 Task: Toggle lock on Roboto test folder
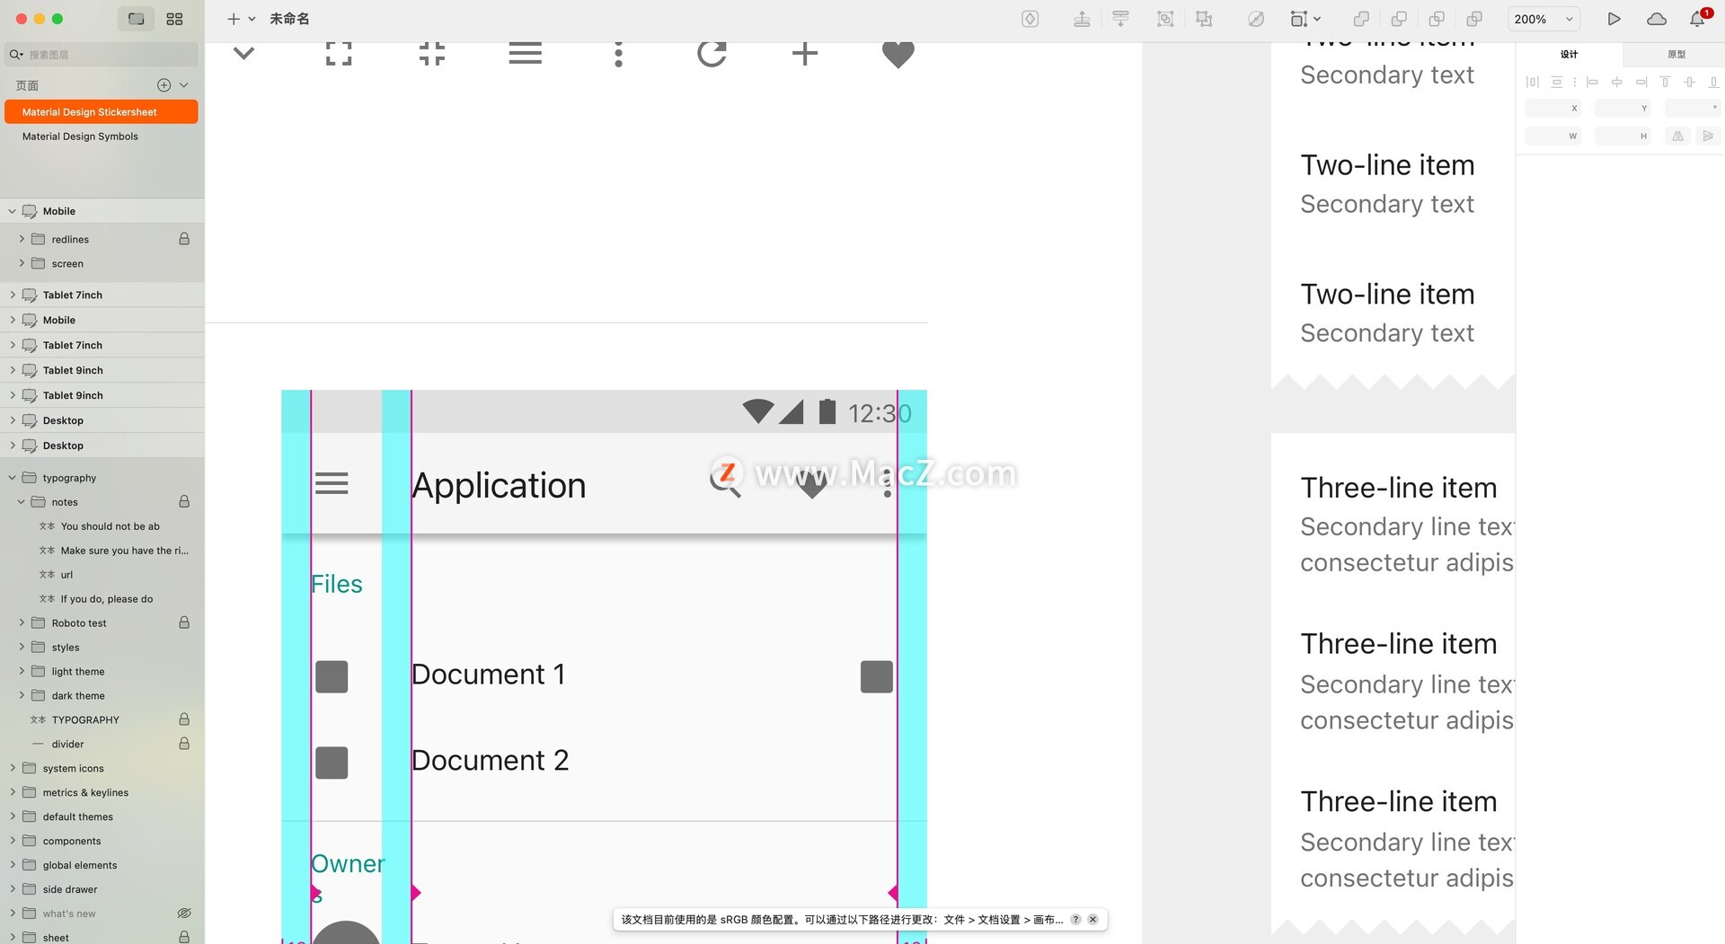pos(184,622)
